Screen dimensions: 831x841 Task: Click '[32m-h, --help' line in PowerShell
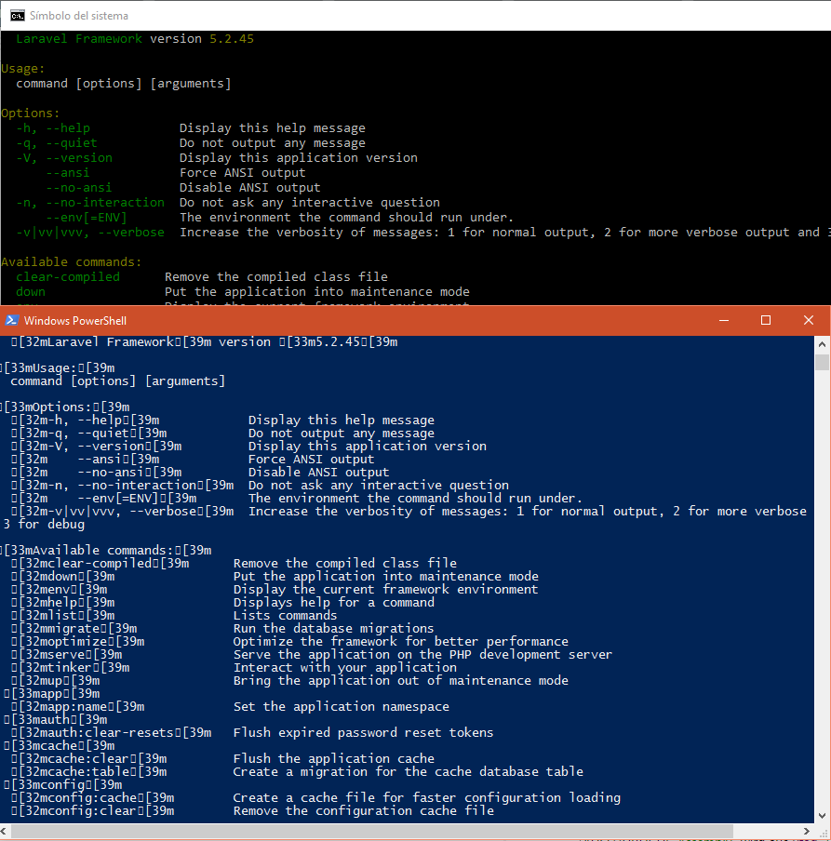coord(86,420)
